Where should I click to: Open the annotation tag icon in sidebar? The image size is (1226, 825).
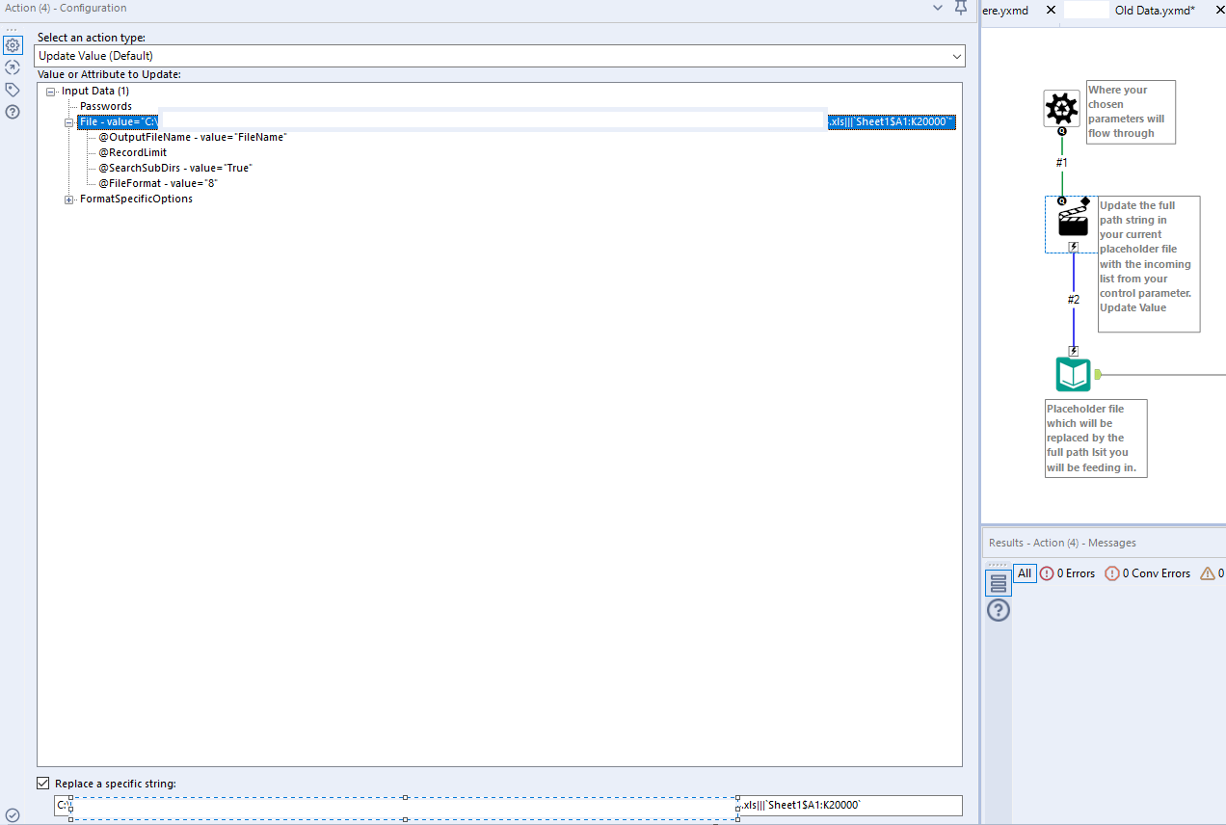13,89
